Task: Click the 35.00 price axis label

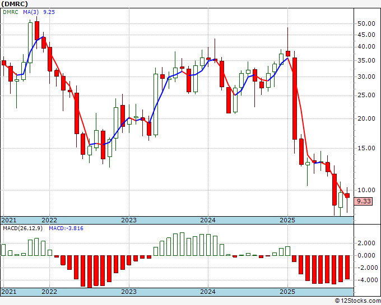Action: [x=366, y=60]
